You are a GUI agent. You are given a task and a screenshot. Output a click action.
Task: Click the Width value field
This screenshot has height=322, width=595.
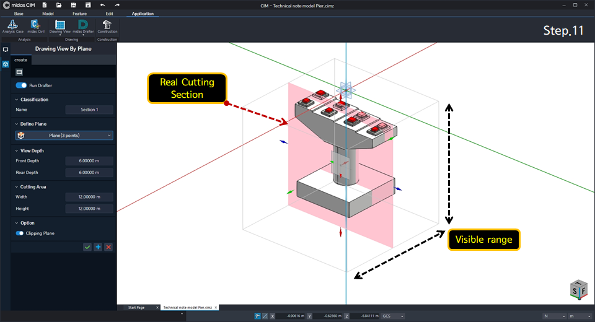(89, 197)
